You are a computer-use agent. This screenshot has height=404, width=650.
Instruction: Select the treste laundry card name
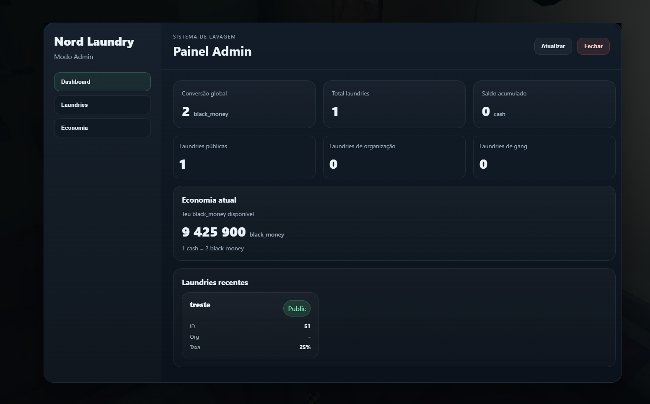click(x=200, y=305)
